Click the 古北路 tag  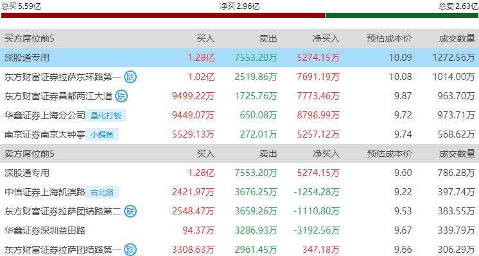click(102, 192)
